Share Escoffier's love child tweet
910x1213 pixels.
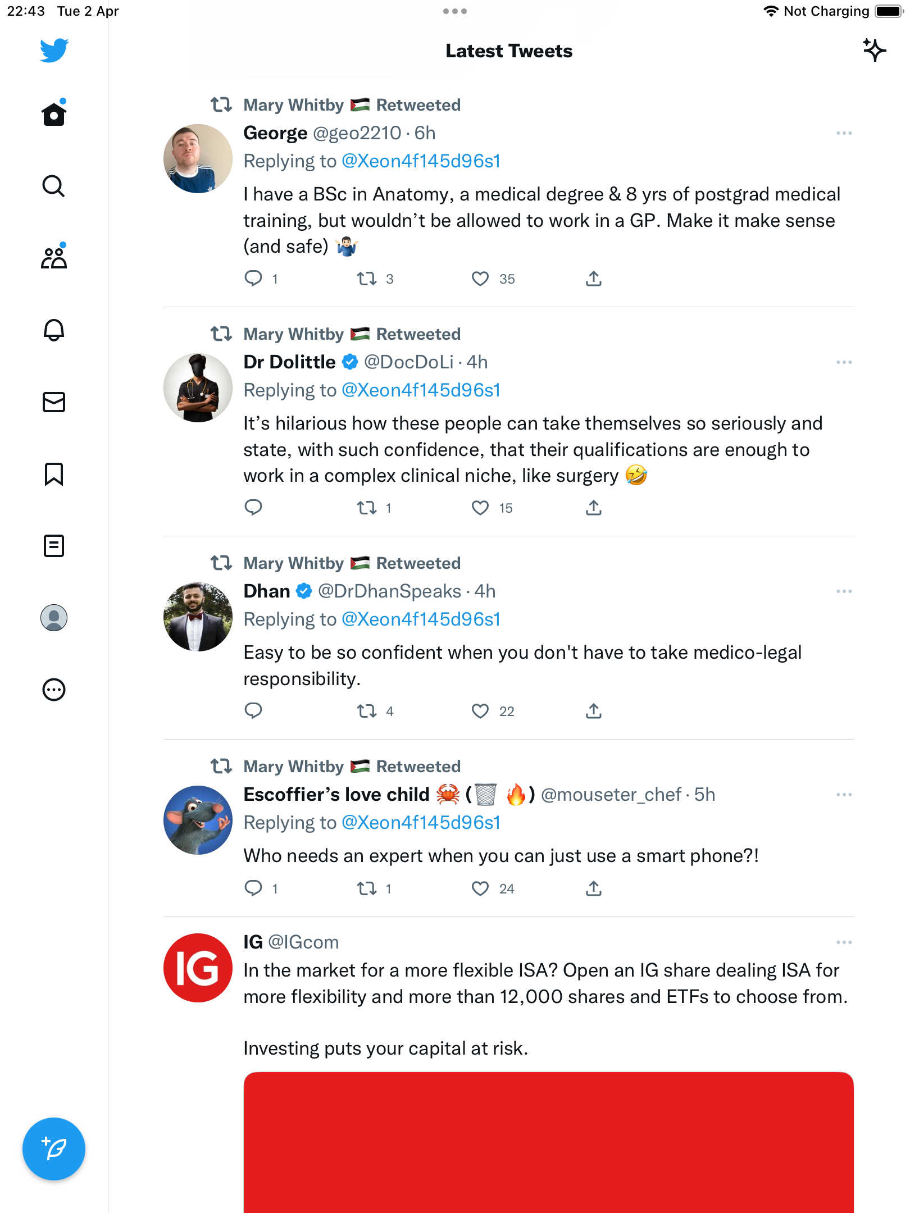(x=594, y=888)
